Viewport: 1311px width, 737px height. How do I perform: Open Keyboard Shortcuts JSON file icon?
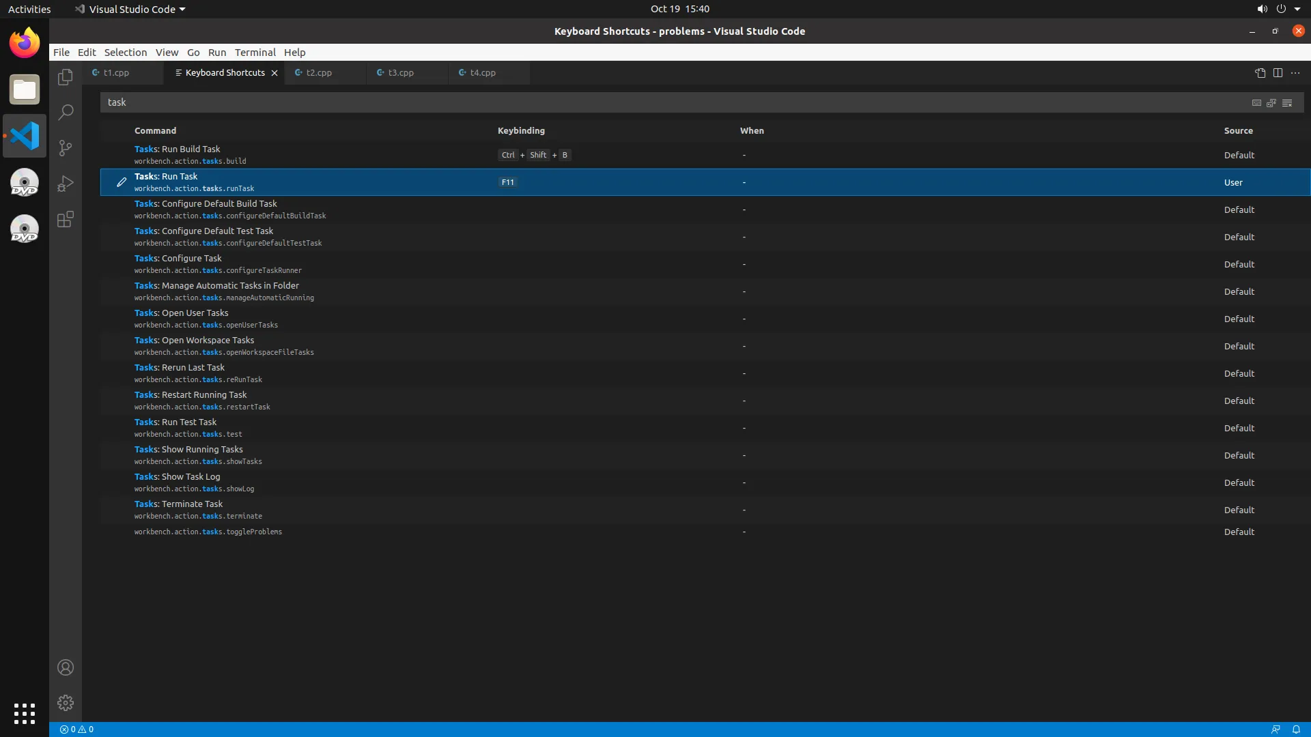click(1260, 73)
